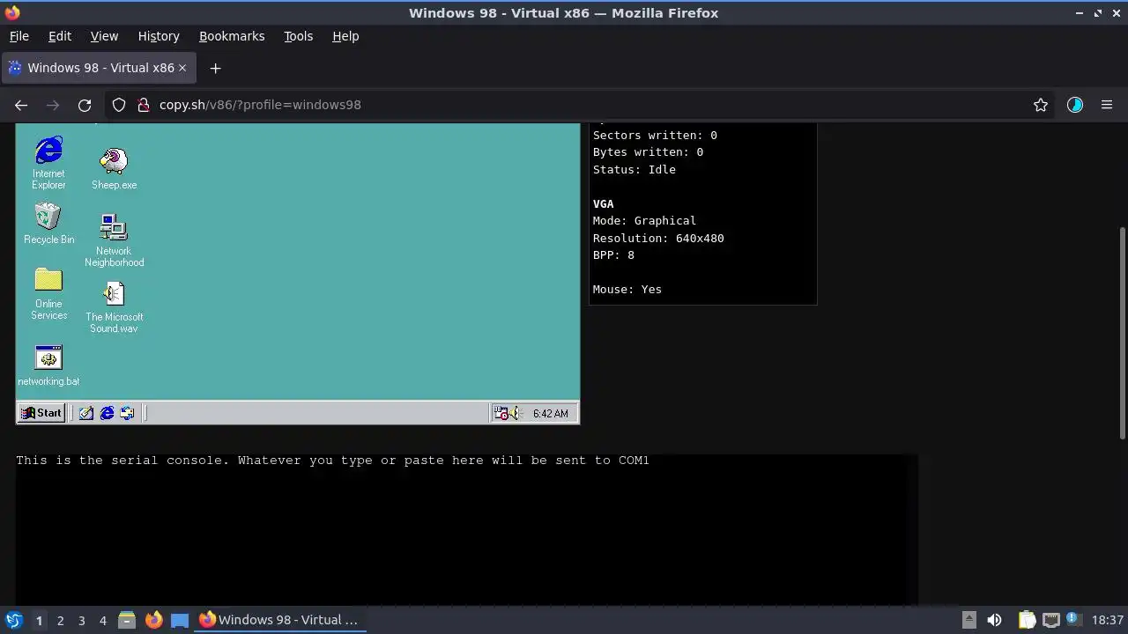The height and width of the screenshot is (634, 1128).
Task: Select the Recycle Bin desktop icon
Action: 48,223
